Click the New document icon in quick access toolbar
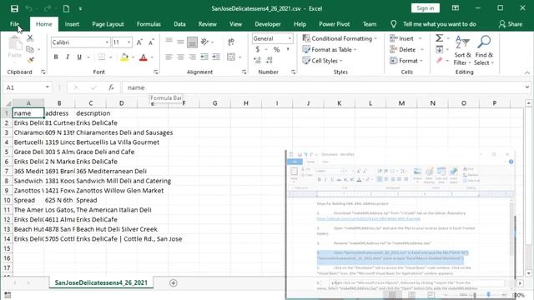The image size is (534, 300). click(x=66, y=8)
